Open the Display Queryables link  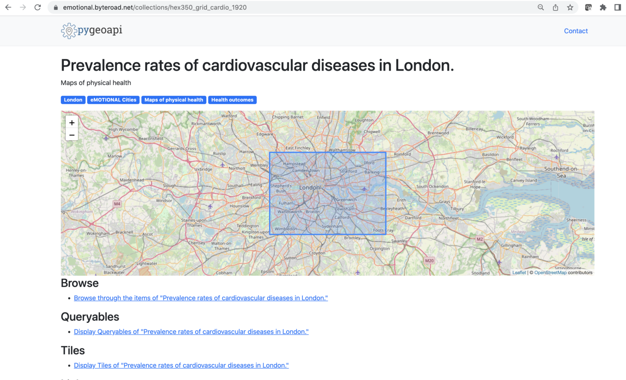coord(191,332)
